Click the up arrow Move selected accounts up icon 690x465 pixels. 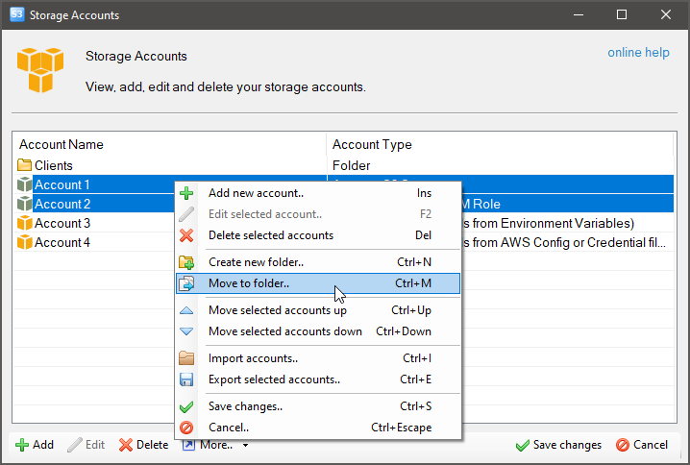(187, 310)
